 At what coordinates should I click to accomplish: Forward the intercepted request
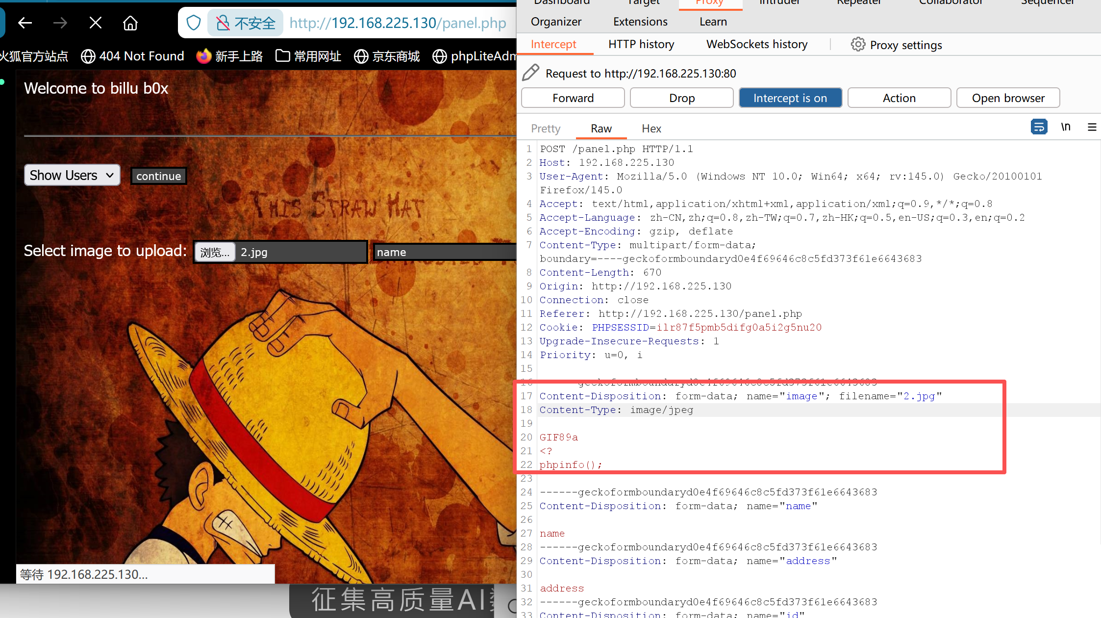tap(573, 98)
